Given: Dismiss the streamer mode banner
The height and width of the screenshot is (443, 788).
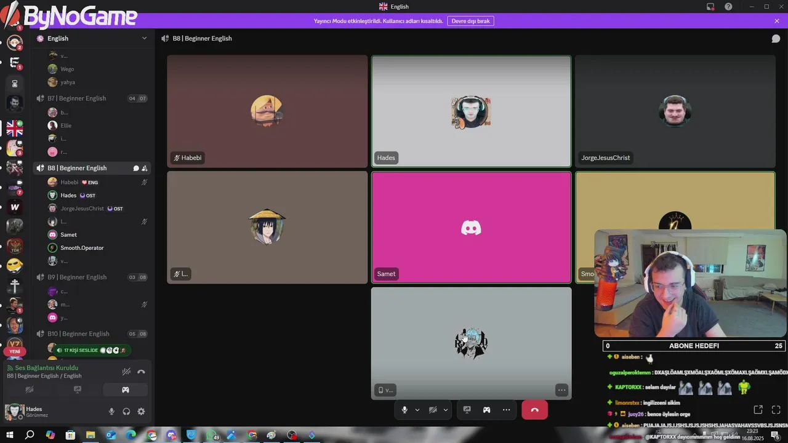Looking at the screenshot, I should tap(777, 21).
